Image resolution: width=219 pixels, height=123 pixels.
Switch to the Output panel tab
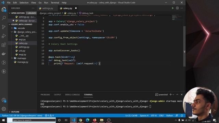click(x=57, y=95)
